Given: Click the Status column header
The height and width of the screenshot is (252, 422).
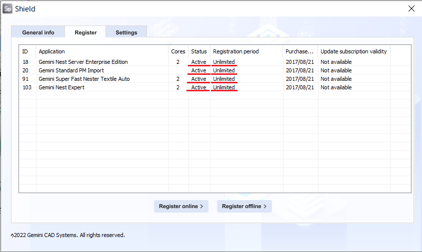Looking at the screenshot, I should 199,51.
